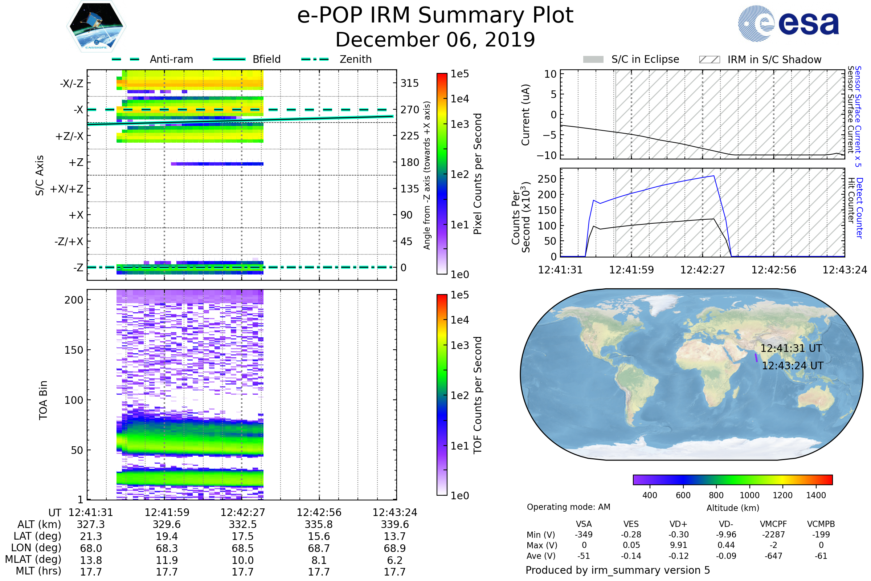Image resolution: width=871 pixels, height=581 pixels.
Task: Click the +Z/-X axis tick label
Action: pos(69,137)
